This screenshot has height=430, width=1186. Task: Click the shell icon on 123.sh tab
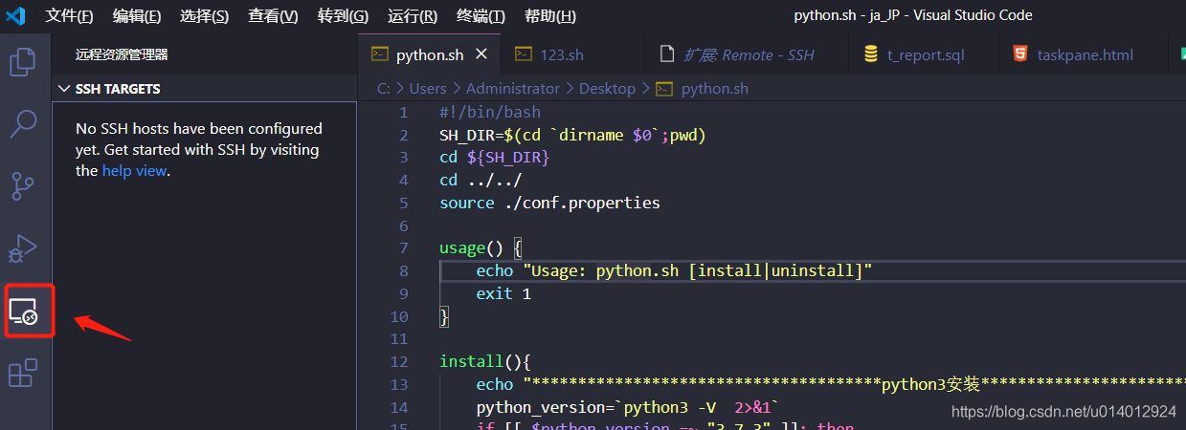click(523, 54)
